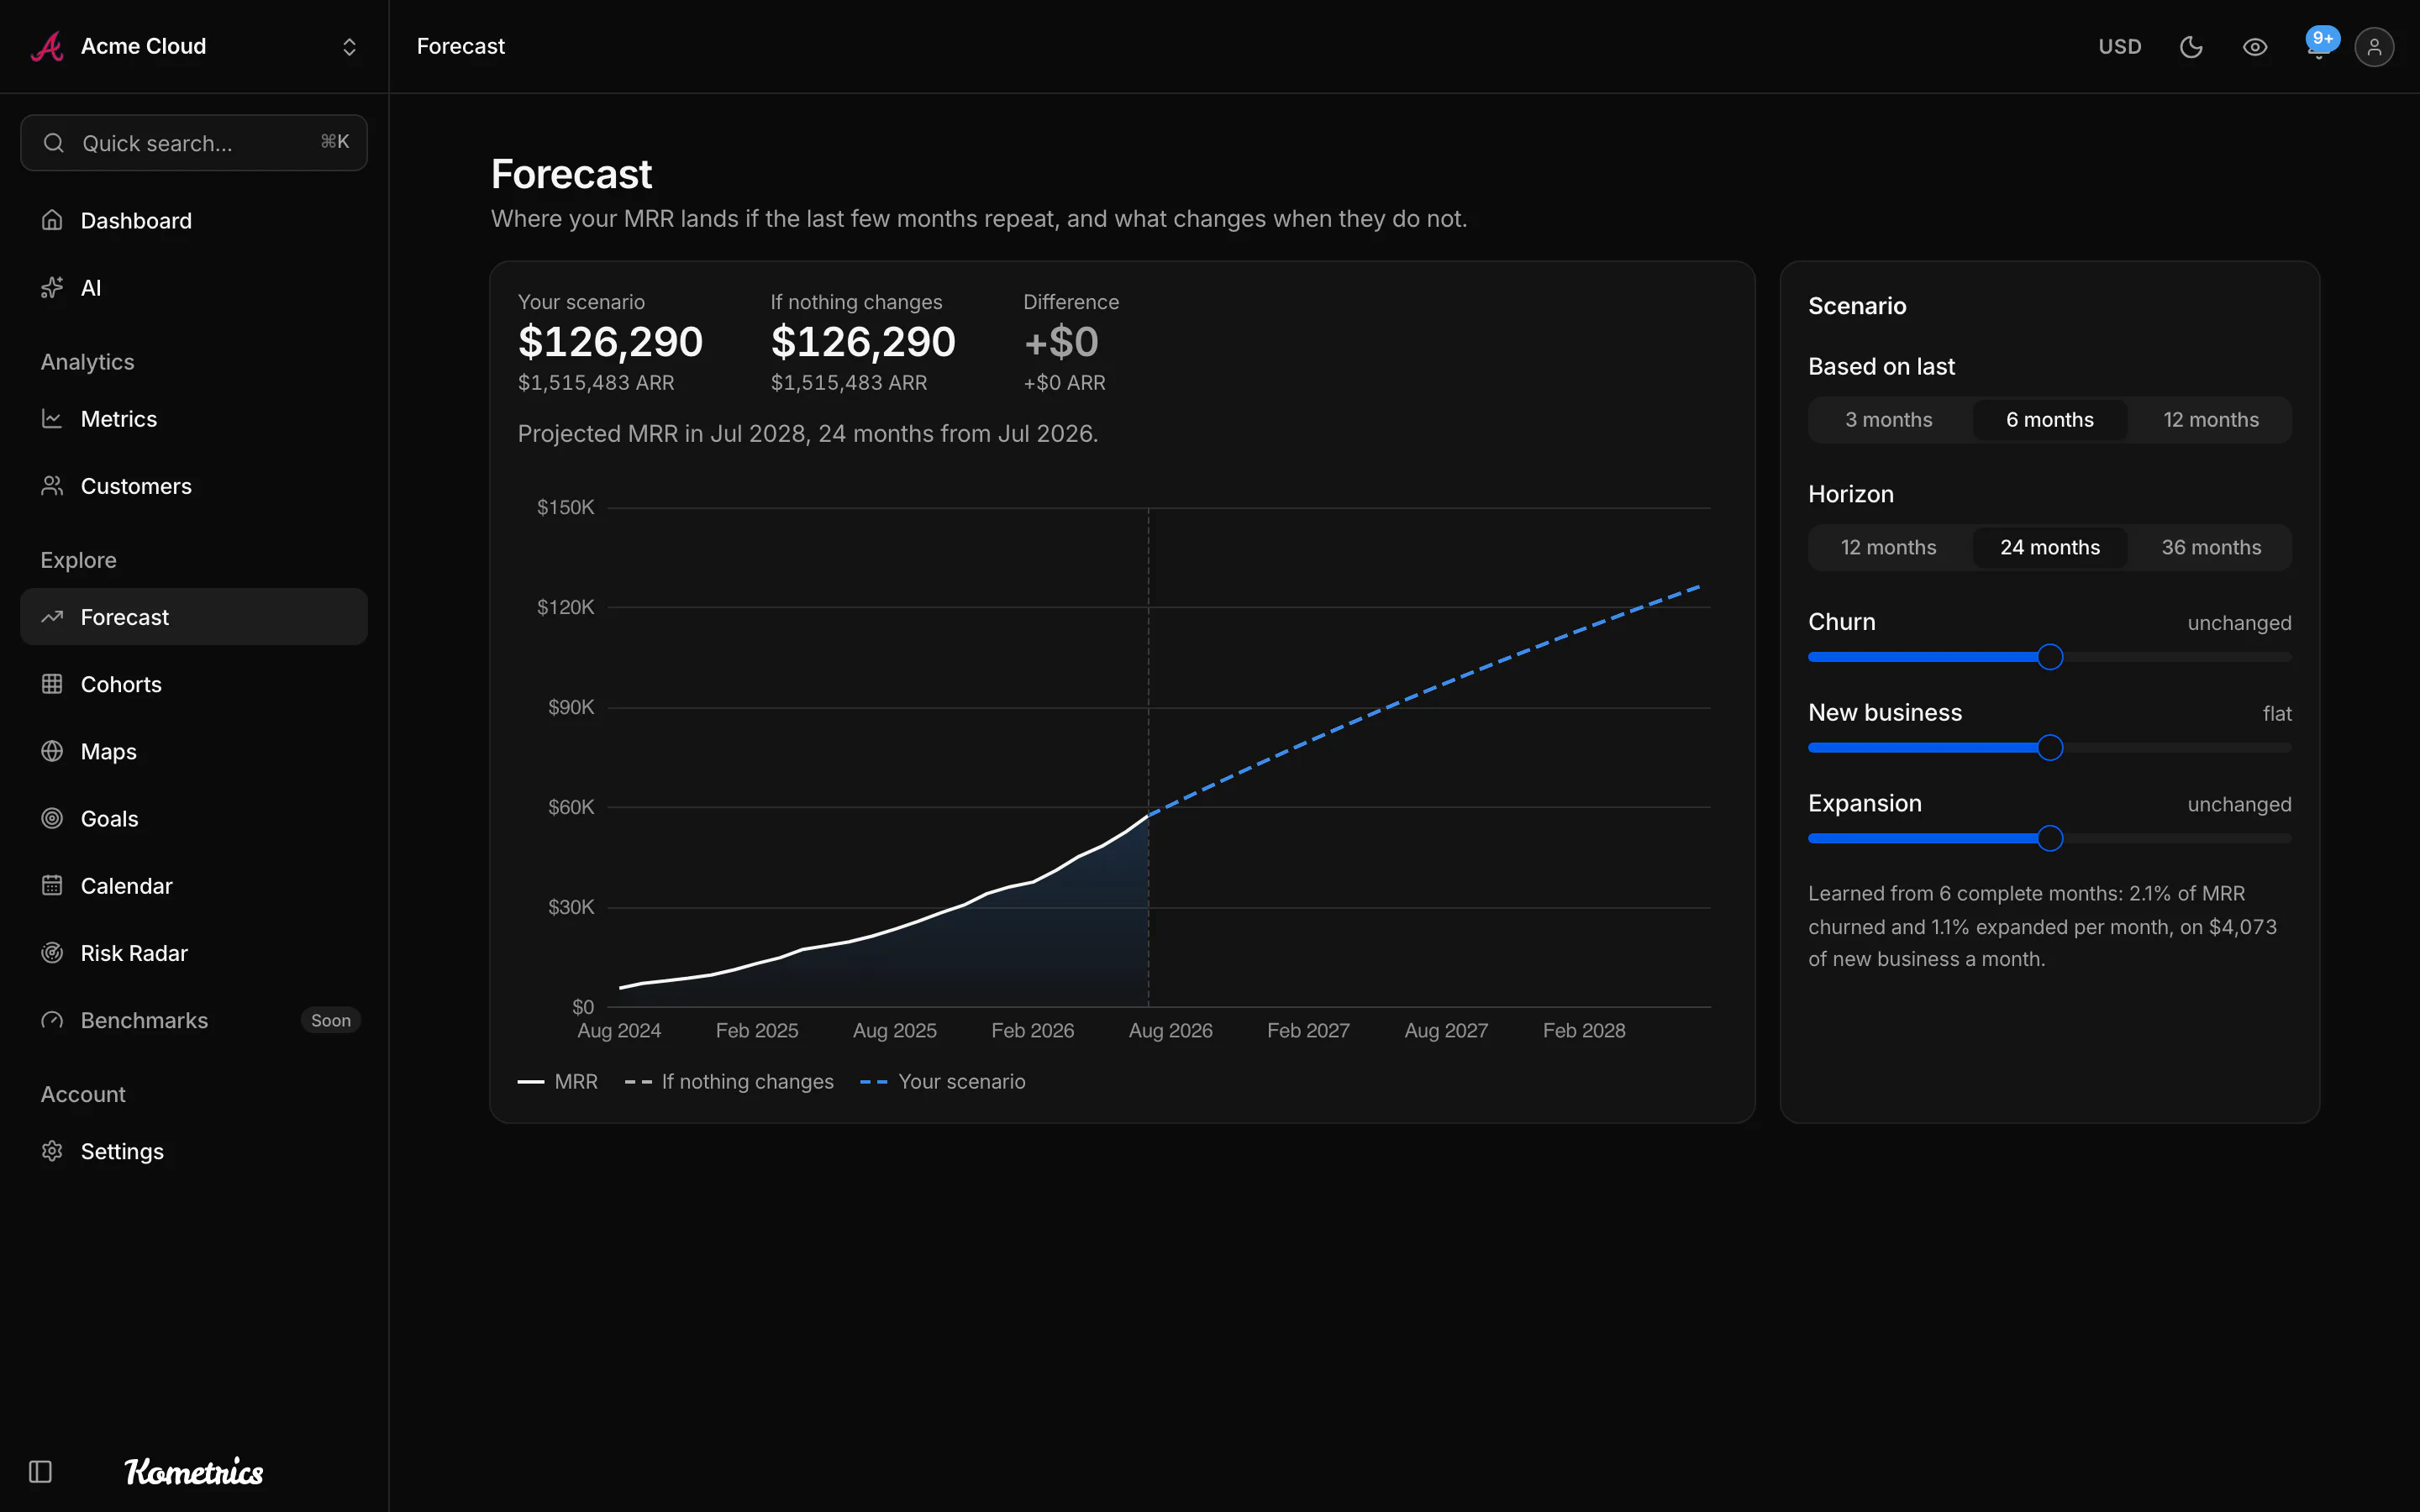Click the Dashboard home icon
This screenshot has height=1512, width=2420.
[52, 220]
